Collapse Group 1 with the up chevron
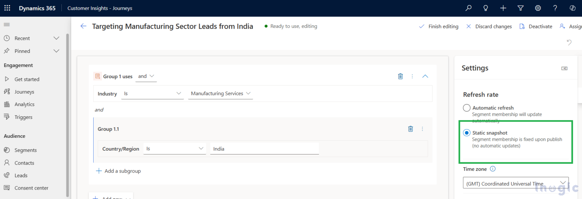 point(425,76)
